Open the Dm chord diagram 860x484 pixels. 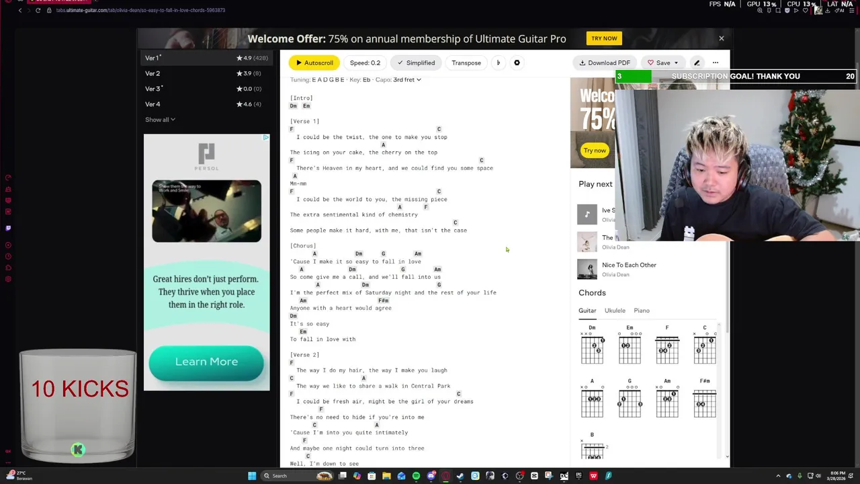[x=592, y=346]
